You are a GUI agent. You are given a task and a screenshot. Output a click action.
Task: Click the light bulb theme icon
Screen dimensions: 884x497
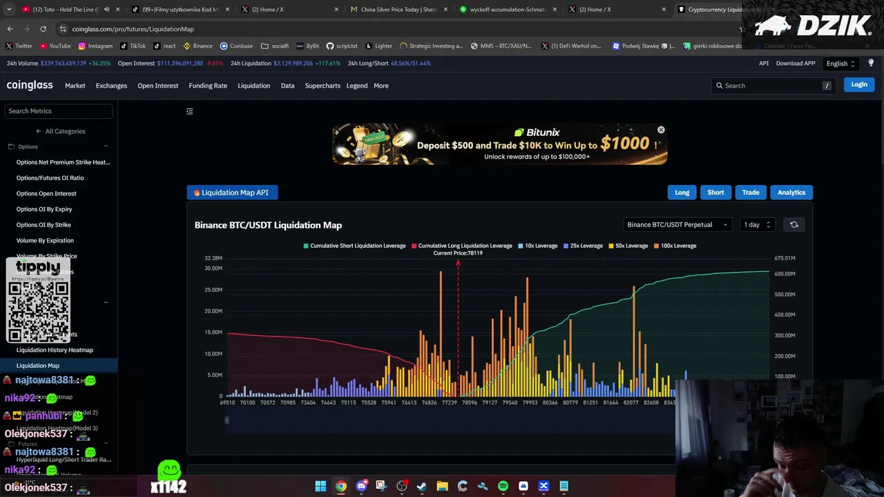point(871,63)
